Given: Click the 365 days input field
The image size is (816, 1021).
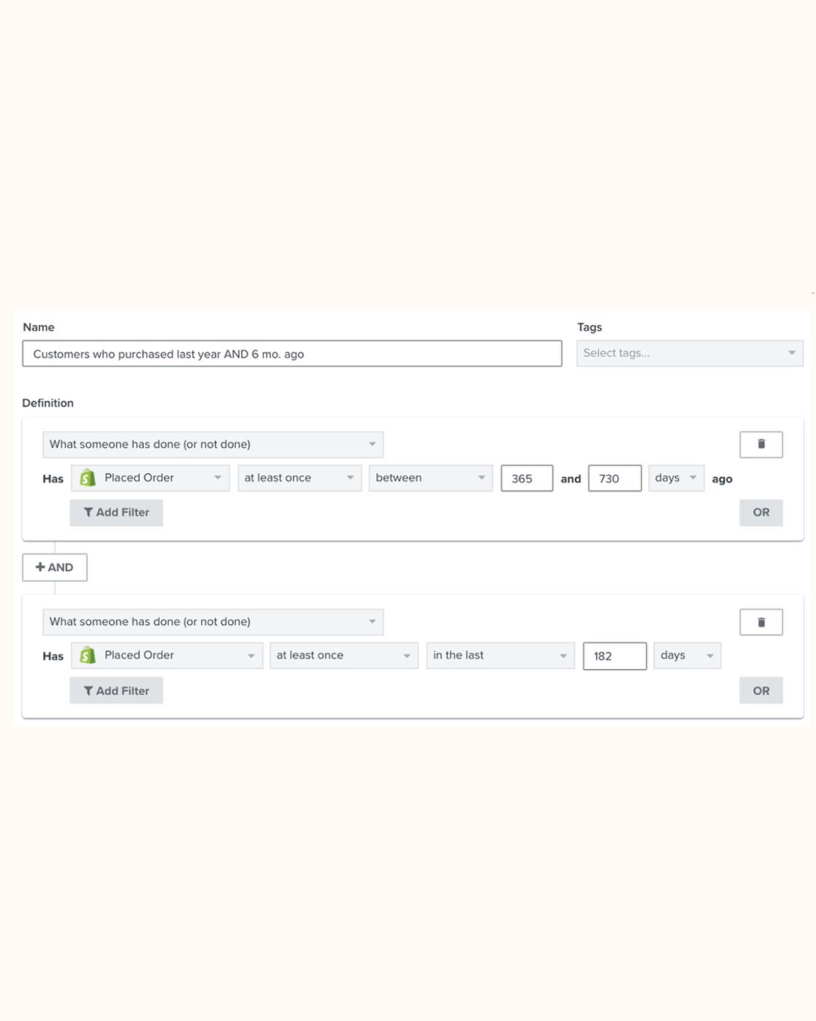Looking at the screenshot, I should [527, 478].
